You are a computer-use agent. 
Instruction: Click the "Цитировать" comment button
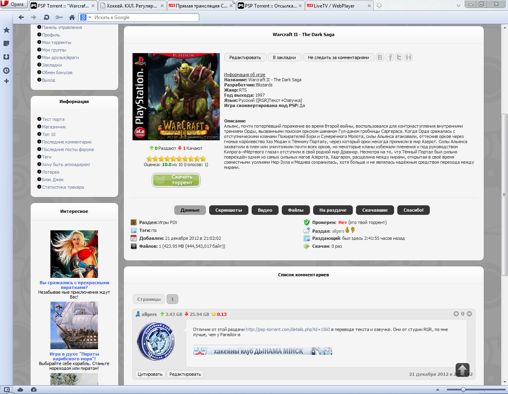point(150,374)
